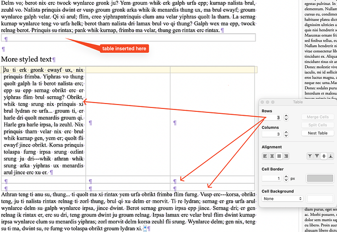Close the Table panel window
The height and width of the screenshot is (232, 337).
[262, 102]
